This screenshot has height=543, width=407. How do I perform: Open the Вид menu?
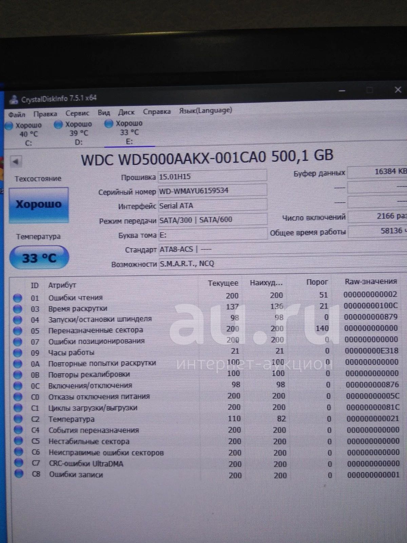coord(104,112)
